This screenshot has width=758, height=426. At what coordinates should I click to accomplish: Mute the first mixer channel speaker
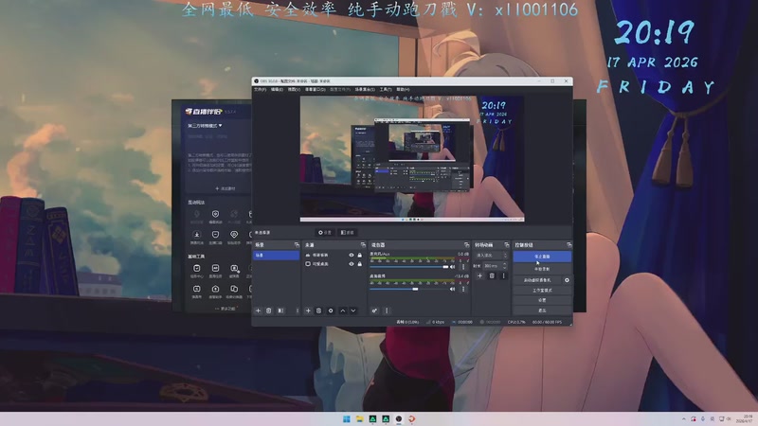(x=453, y=267)
